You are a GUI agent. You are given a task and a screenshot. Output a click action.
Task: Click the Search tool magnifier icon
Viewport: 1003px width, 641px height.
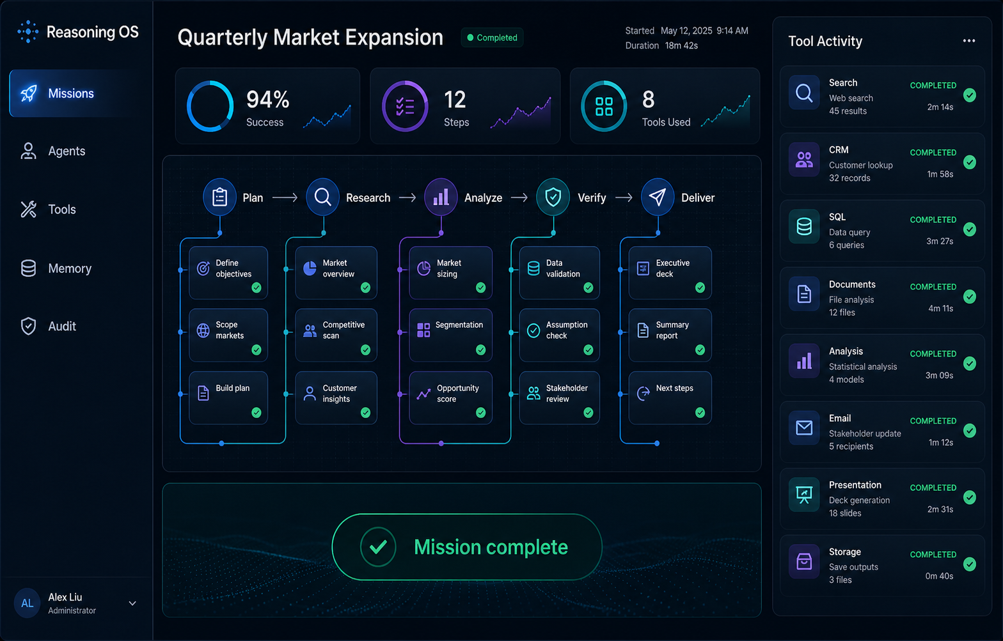point(804,93)
